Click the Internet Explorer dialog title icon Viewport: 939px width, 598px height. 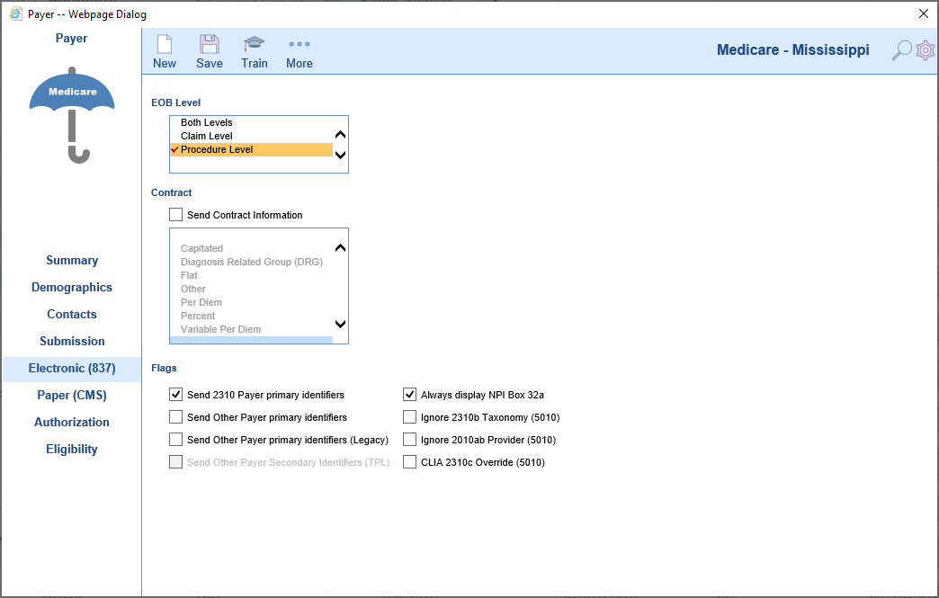(16, 13)
